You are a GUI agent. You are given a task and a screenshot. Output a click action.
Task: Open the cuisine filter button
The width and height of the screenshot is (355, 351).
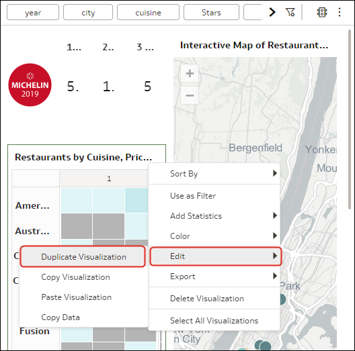click(x=148, y=12)
